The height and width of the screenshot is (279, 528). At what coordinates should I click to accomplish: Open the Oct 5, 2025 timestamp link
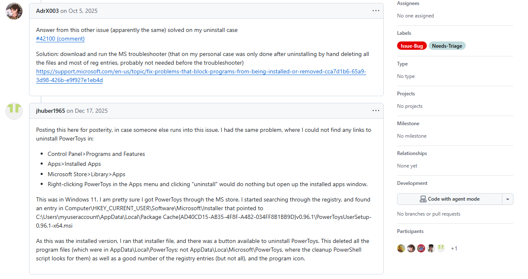click(x=83, y=11)
